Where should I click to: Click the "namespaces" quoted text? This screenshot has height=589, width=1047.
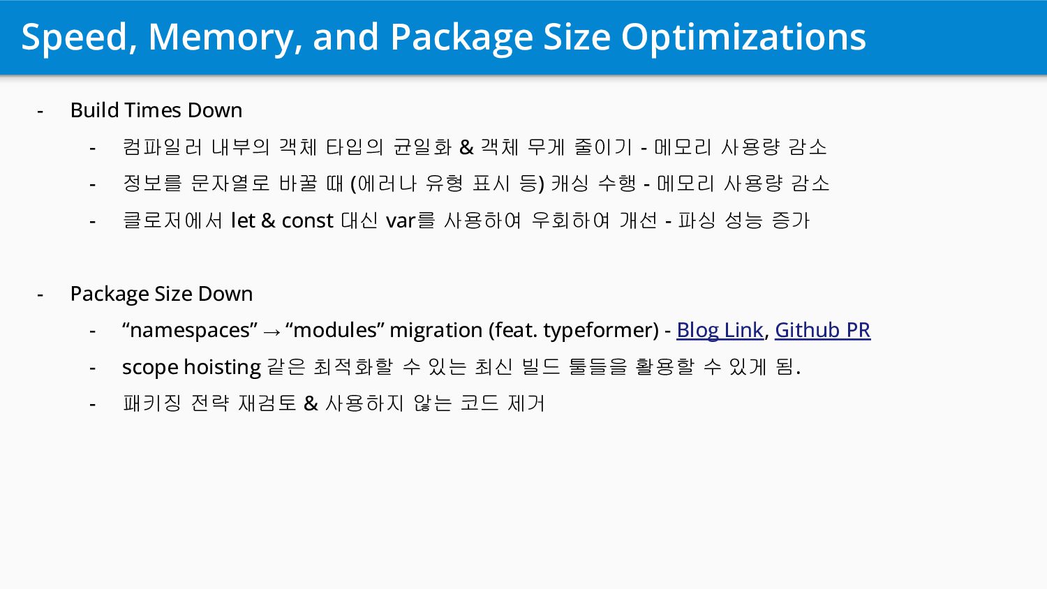click(190, 330)
